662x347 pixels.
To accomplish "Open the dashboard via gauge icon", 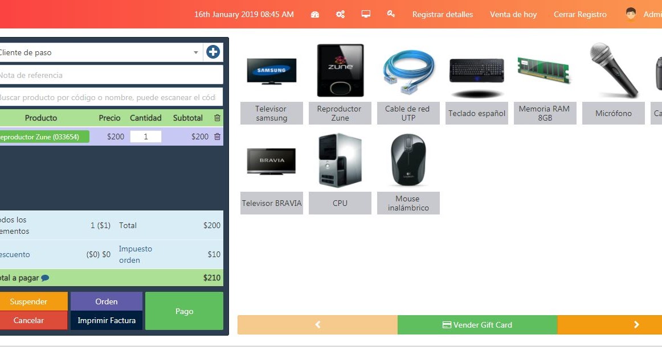I will pos(314,14).
